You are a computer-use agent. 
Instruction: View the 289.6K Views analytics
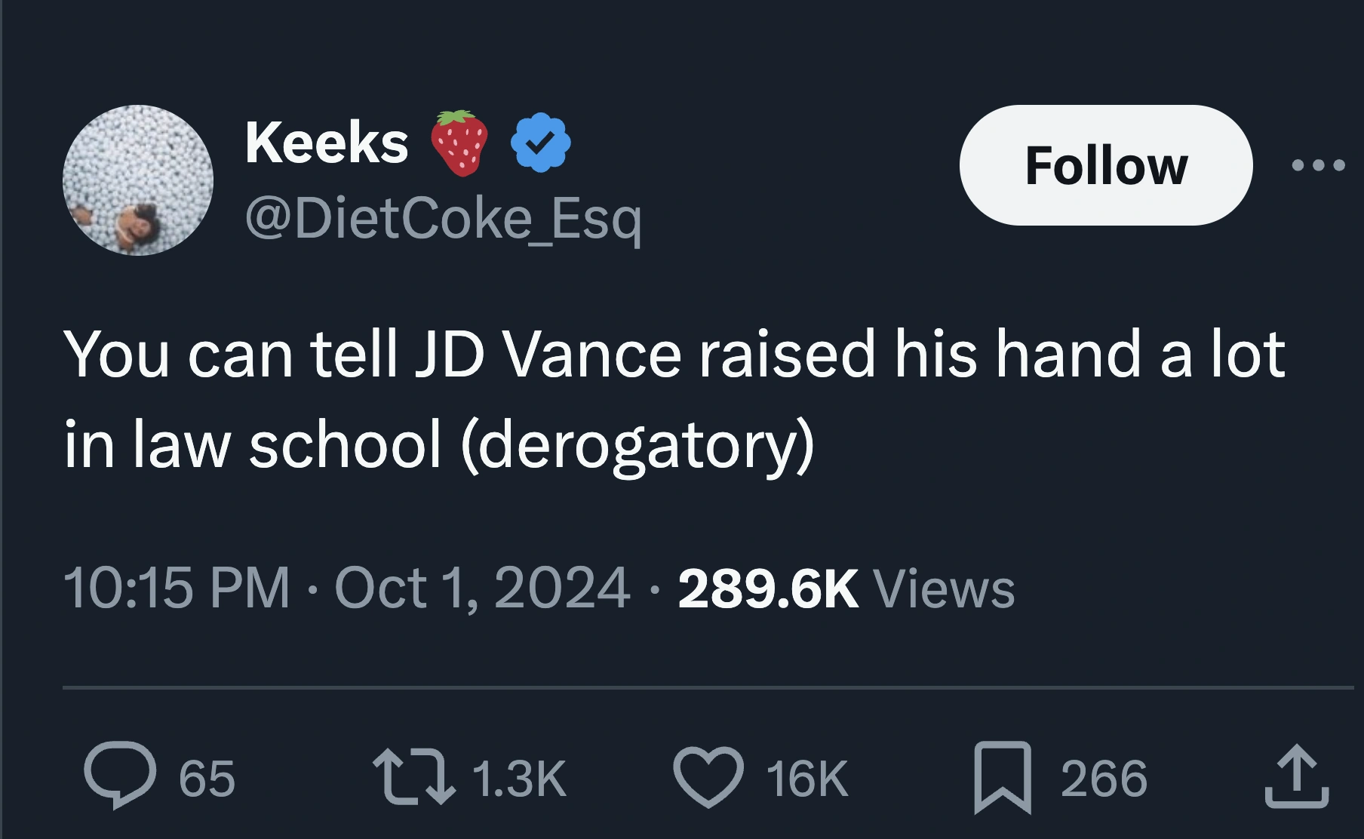(x=846, y=588)
